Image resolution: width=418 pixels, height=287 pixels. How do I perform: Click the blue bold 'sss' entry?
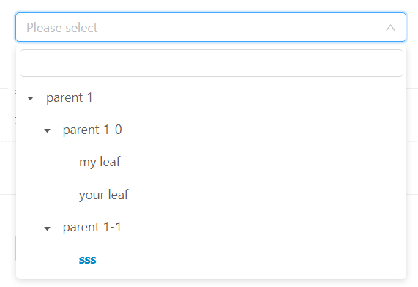(87, 260)
